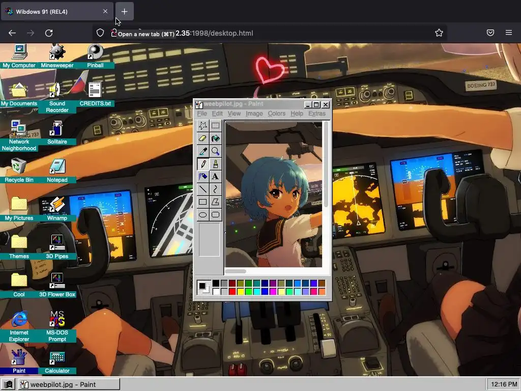Click the Paint vertical scrollbar thumb
This screenshot has height=391, width=521.
(x=326, y=164)
